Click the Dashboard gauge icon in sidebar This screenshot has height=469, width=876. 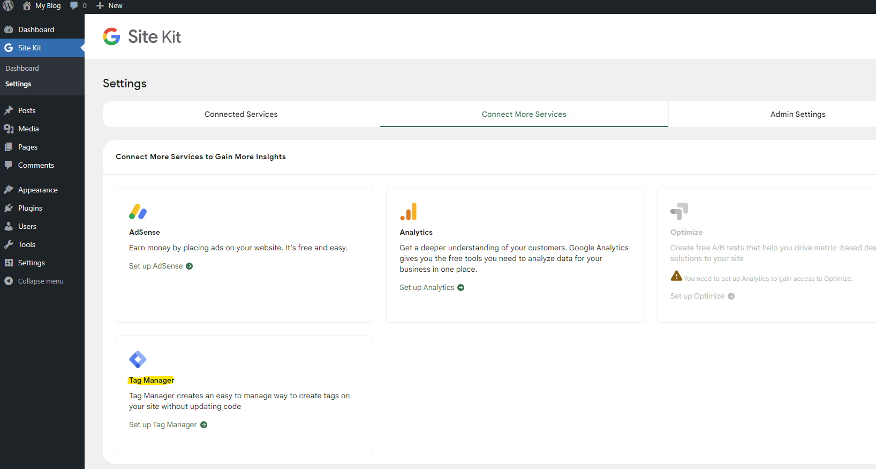(9, 29)
